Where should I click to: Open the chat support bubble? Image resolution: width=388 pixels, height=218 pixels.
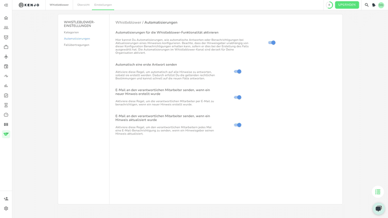point(378,208)
